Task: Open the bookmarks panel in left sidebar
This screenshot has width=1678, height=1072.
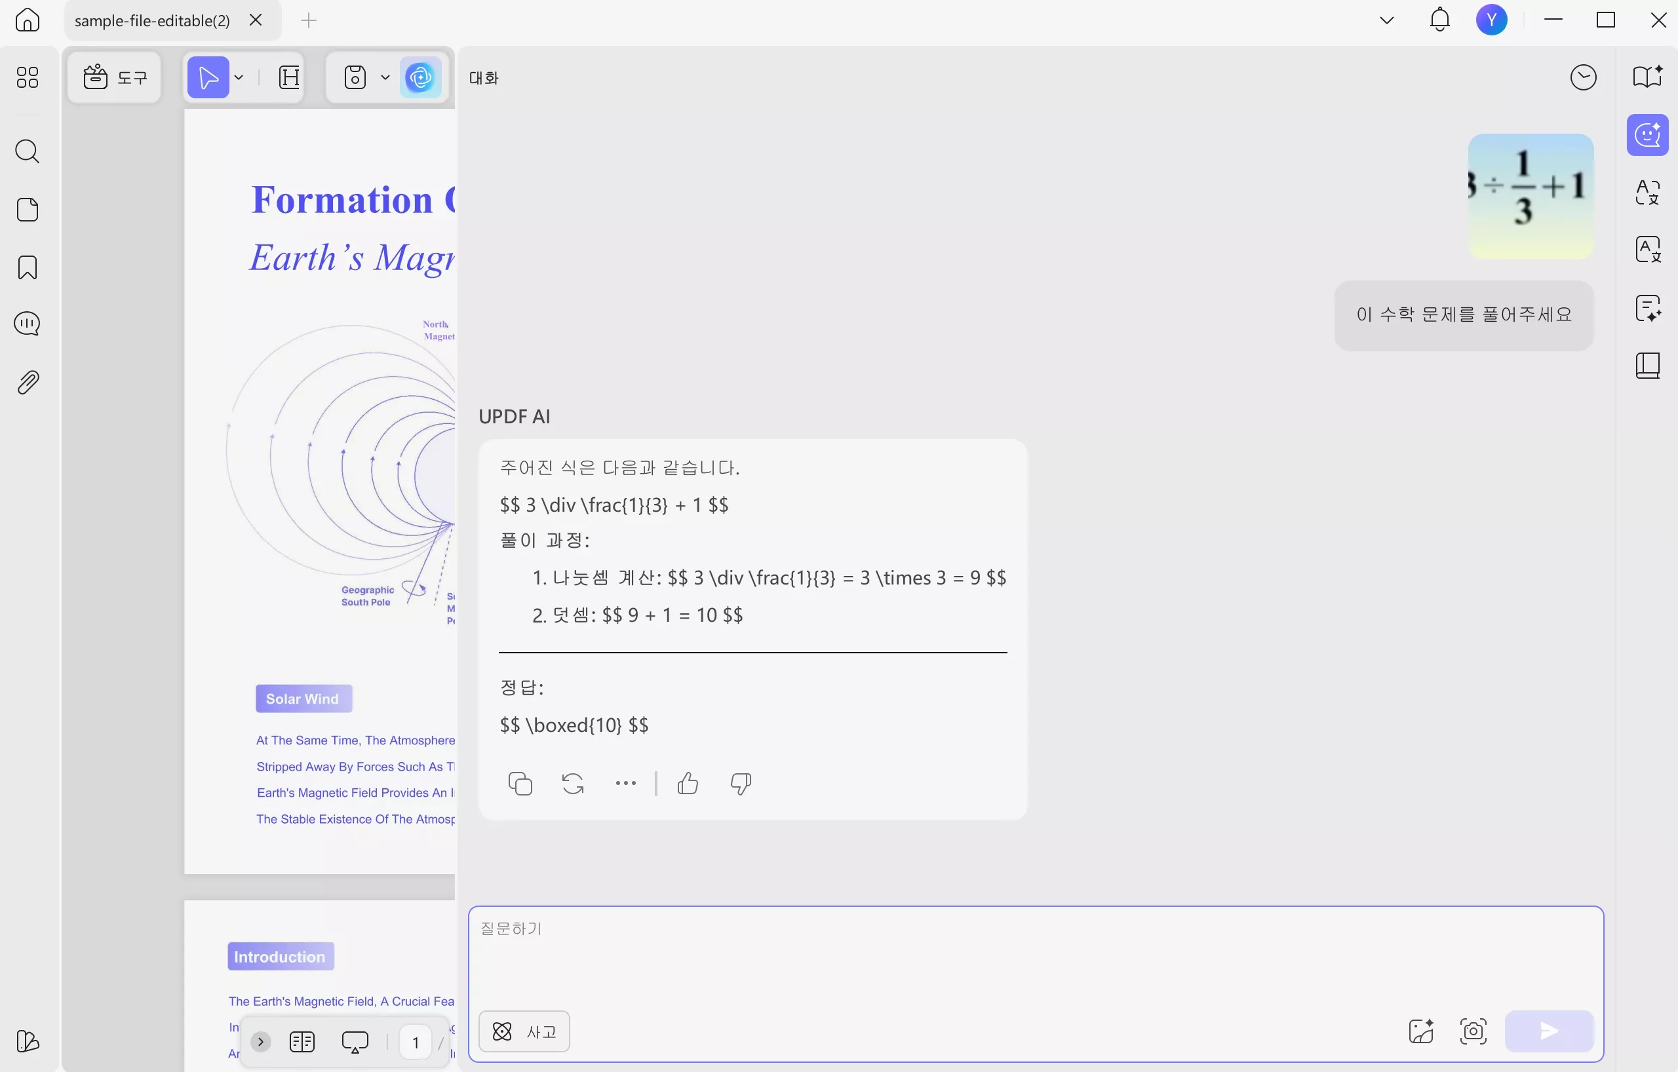Action: 27,267
